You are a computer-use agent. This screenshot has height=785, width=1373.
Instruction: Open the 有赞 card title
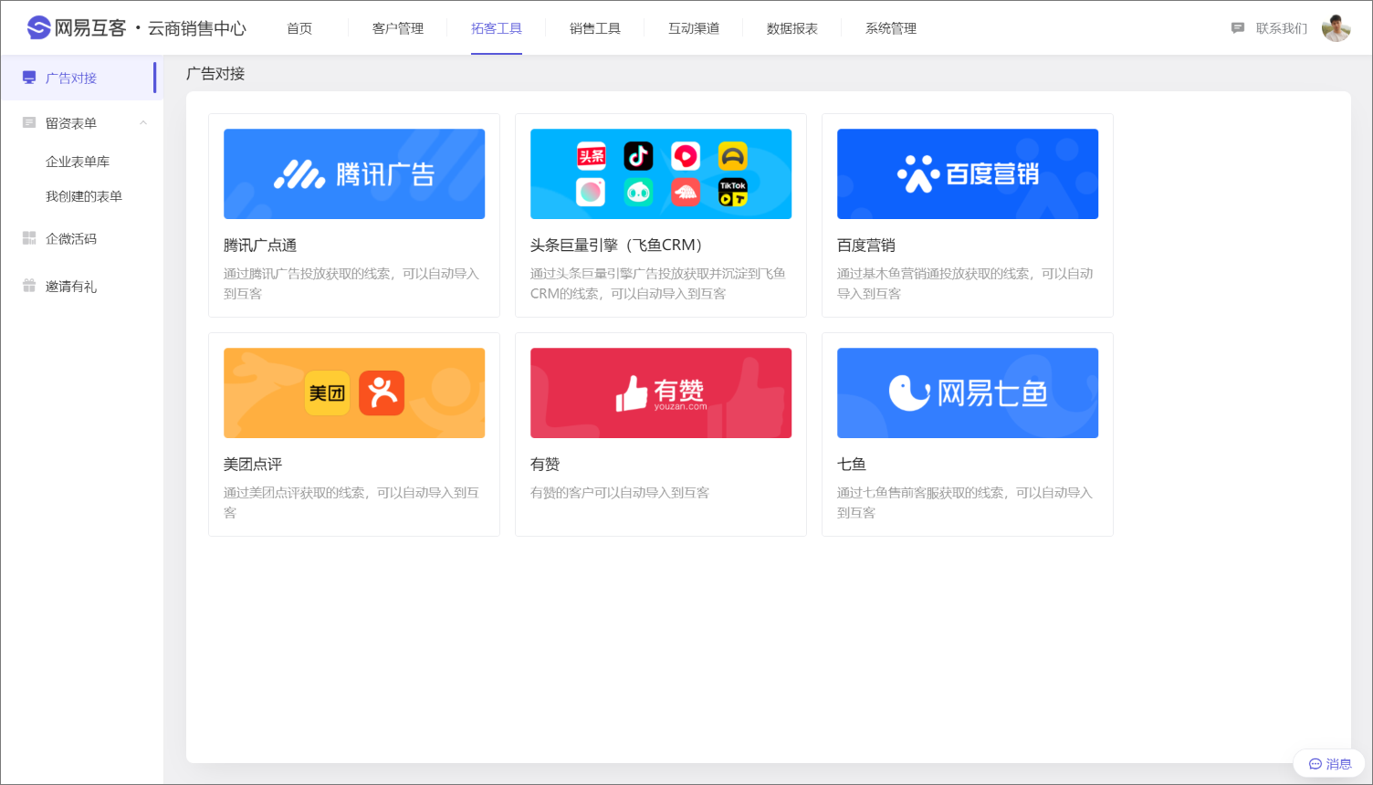click(545, 465)
